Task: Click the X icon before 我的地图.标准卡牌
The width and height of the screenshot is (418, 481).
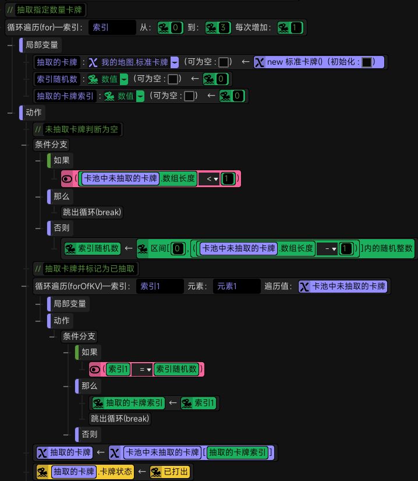Action: 93,62
